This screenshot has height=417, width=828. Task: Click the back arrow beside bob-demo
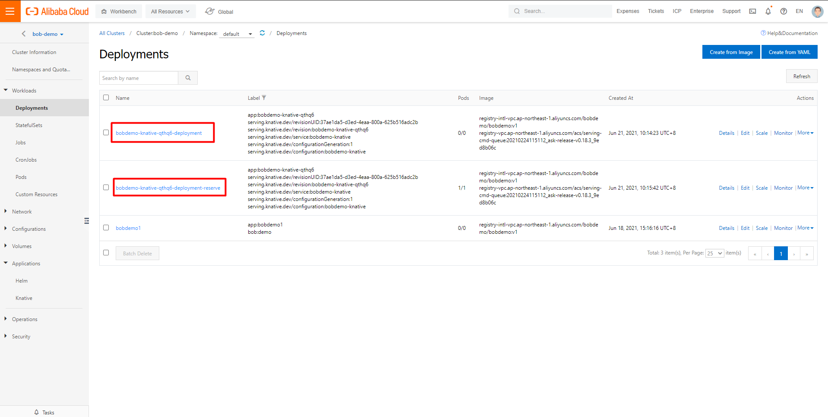point(24,34)
